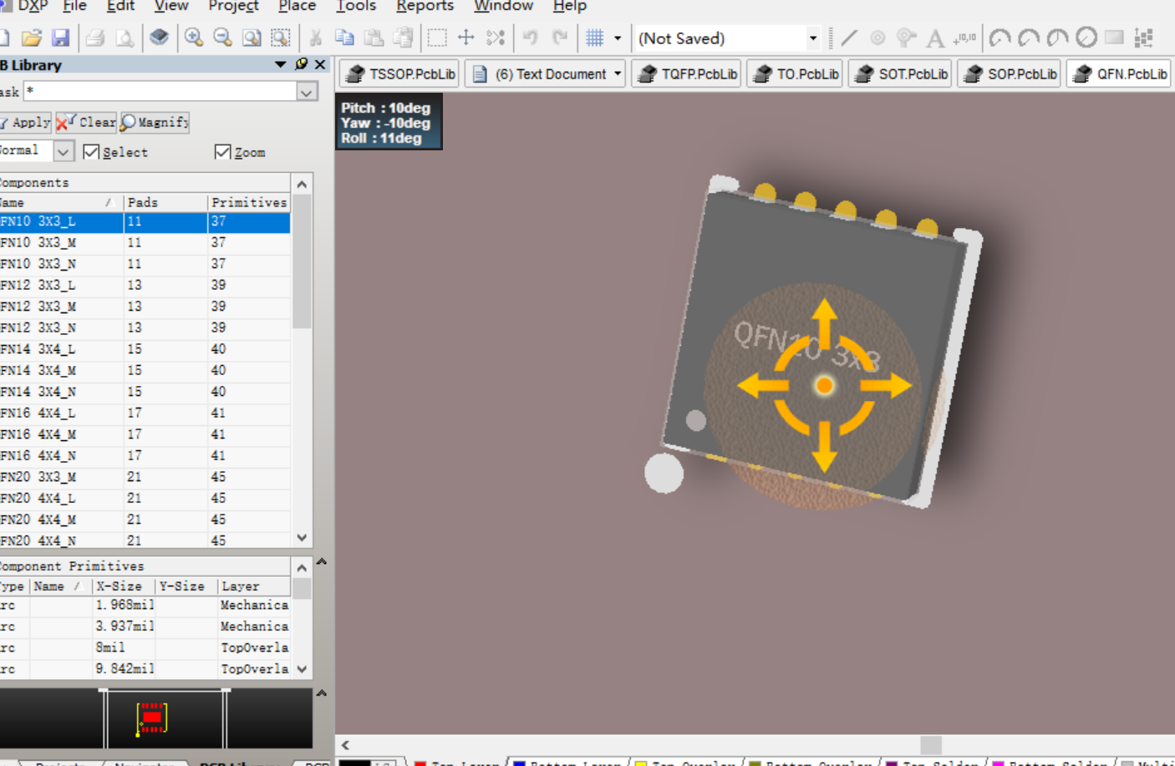Screen dimensions: 1175x766
Task: Click the Clear filter button
Action: coord(86,122)
